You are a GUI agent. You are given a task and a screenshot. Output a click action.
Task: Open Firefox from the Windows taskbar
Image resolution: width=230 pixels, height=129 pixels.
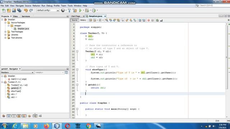coord(46,126)
